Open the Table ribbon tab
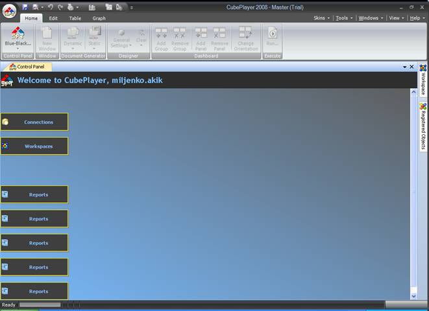This screenshot has height=311, width=429. (x=75, y=18)
